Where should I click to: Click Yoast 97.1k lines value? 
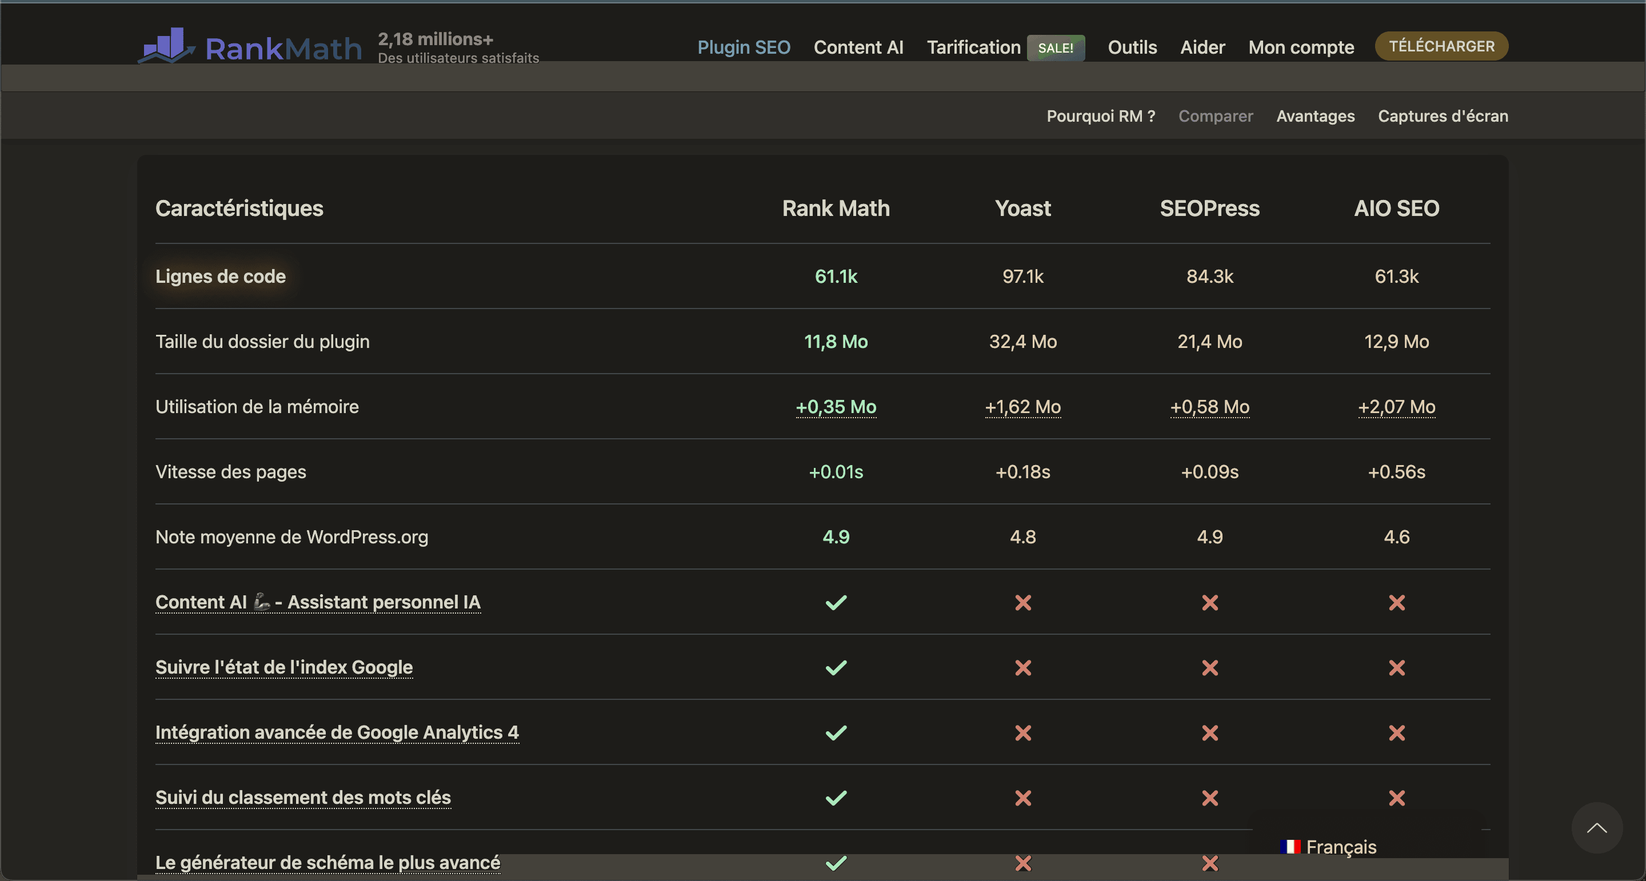1022,276
